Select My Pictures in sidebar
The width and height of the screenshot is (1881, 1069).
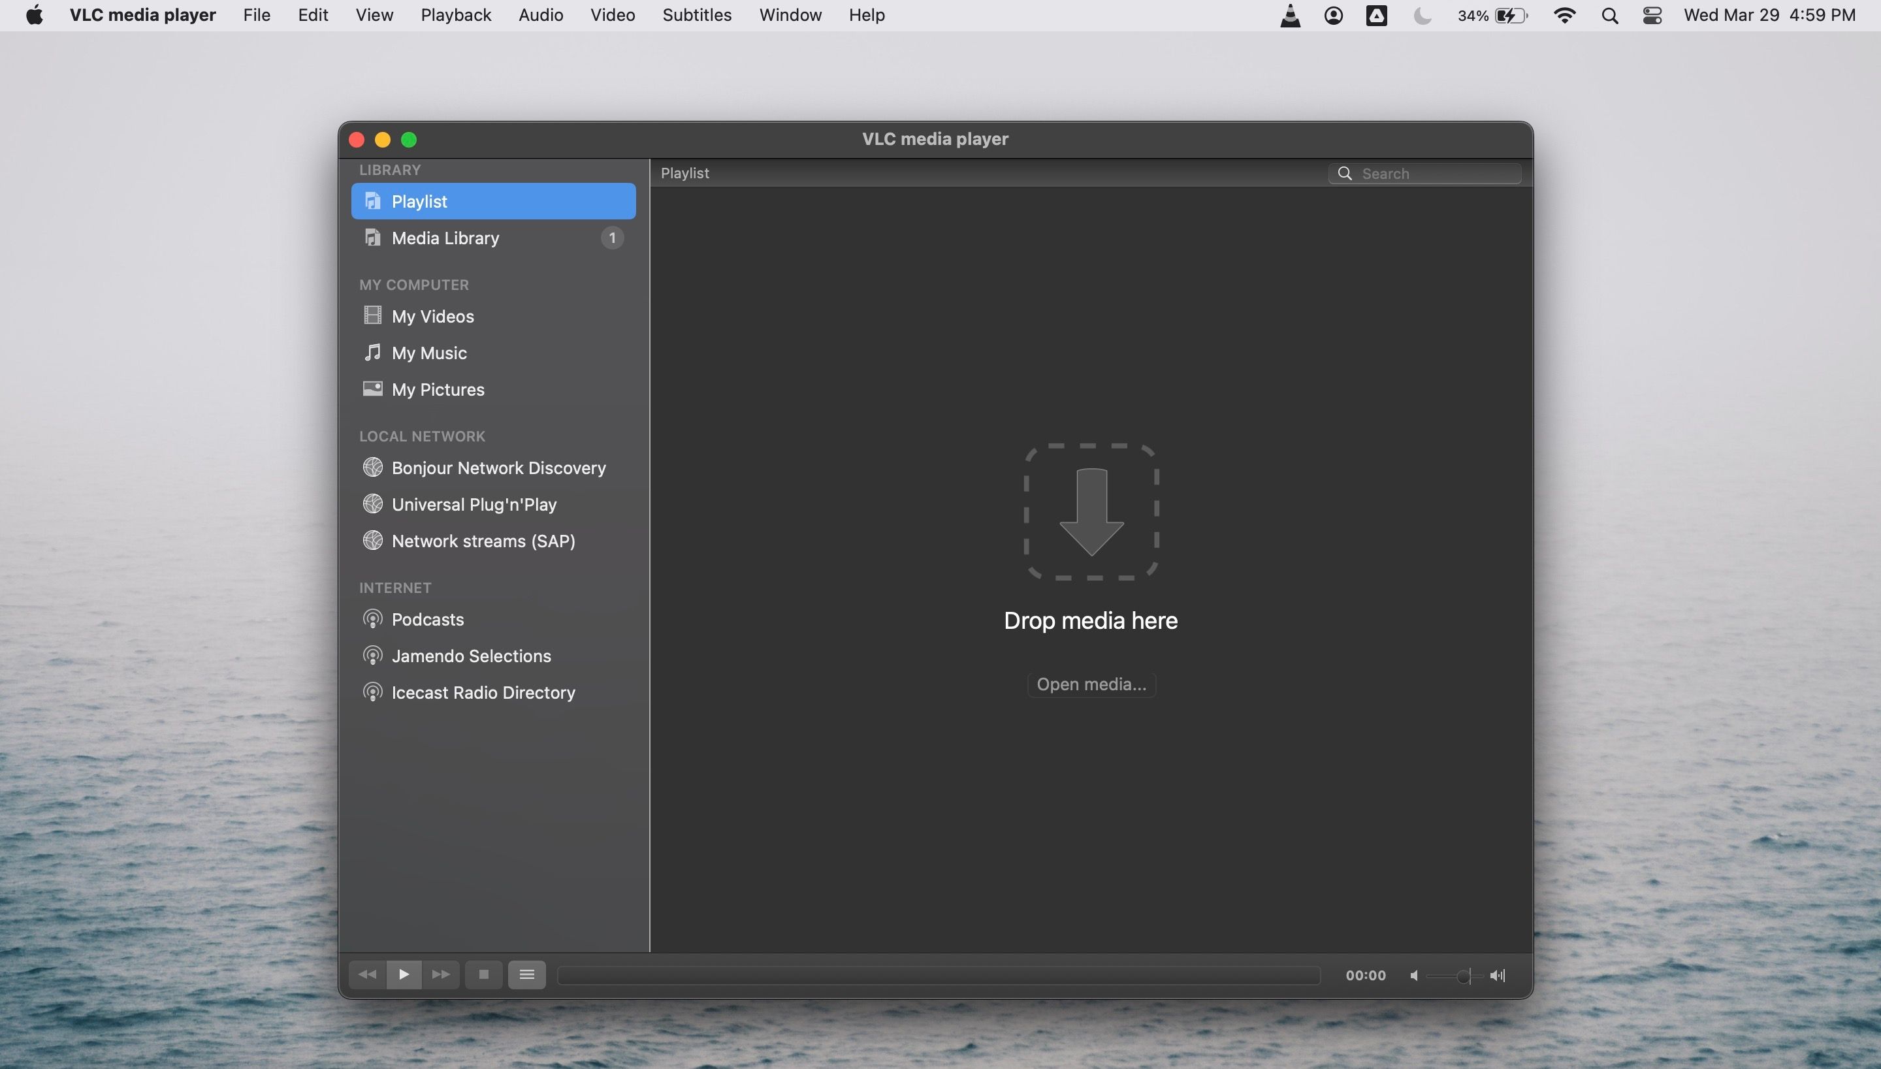(x=437, y=389)
